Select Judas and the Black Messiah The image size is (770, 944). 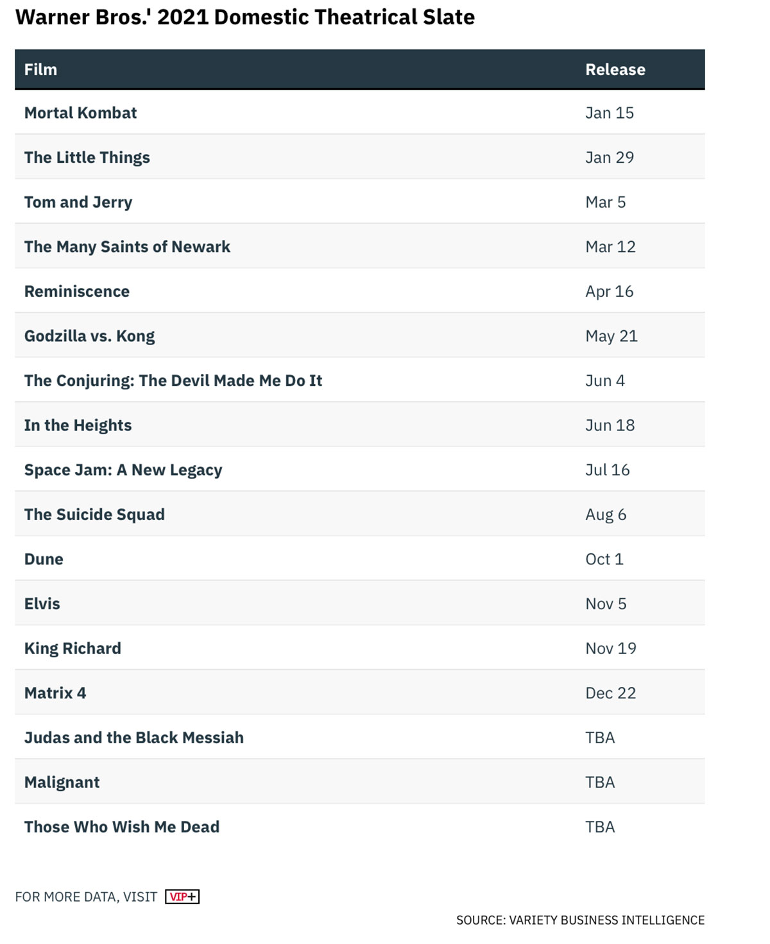134,737
